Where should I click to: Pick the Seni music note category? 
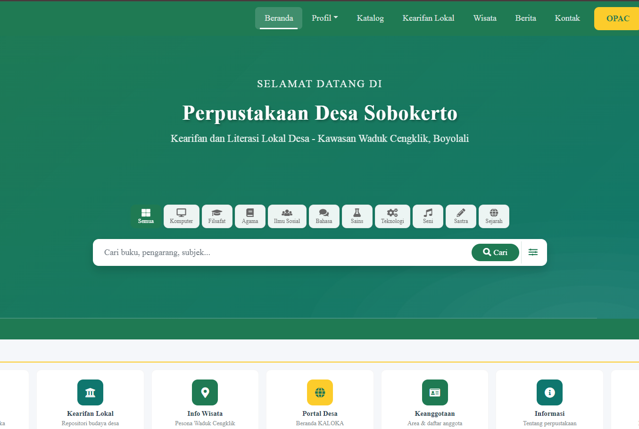[428, 216]
